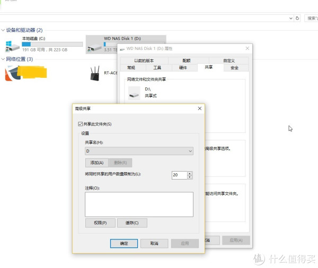The width and height of the screenshot is (318, 268).
Task: Click the refresh button beside the address bar
Action: click(x=297, y=18)
